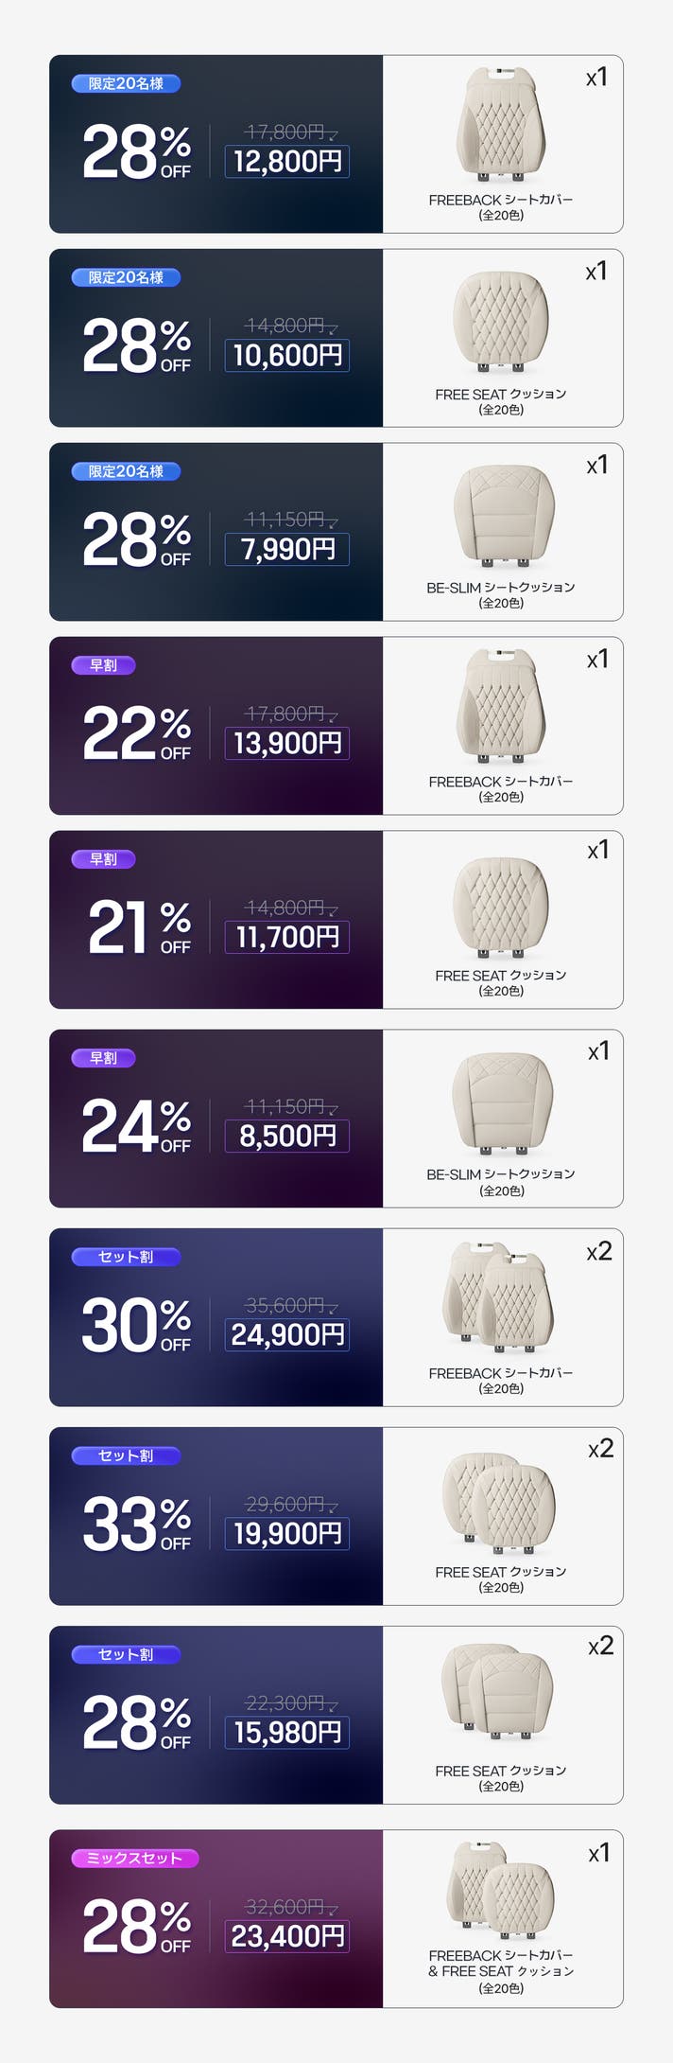Choose the 24,900円 set price box
673x2063 pixels.
coord(287,1335)
